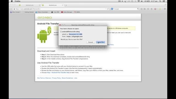The image size is (176, 99).
Task: Reload the page with refresh icon
Action: pyautogui.click(x=108, y=9)
